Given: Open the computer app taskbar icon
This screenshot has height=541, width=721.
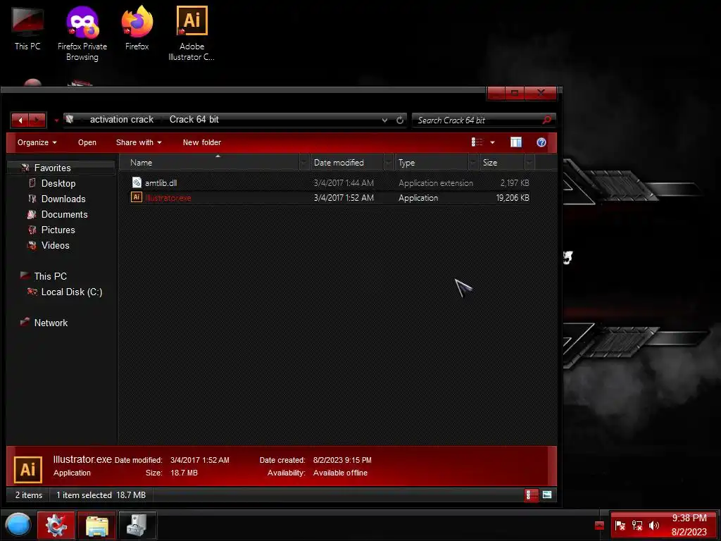Looking at the screenshot, I should click(137, 525).
